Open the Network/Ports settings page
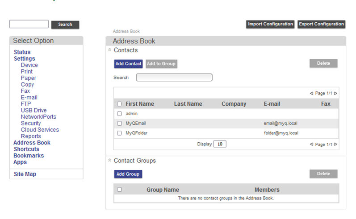Screen dimensions: 356x219 click(38, 117)
